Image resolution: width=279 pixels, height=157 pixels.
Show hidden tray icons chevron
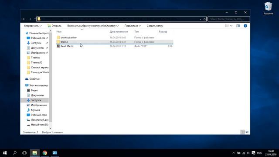(x=234, y=153)
